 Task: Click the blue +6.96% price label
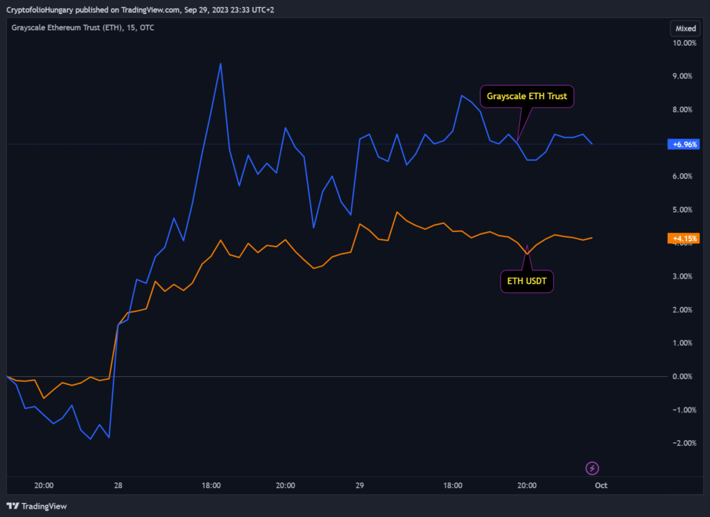pos(684,144)
